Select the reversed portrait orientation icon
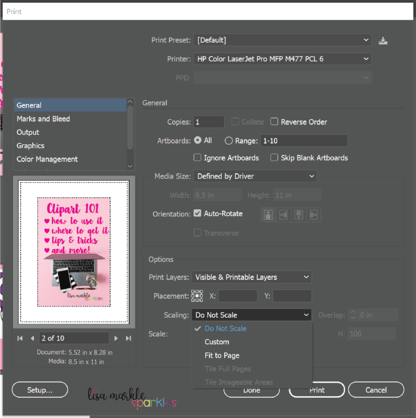 click(298, 214)
